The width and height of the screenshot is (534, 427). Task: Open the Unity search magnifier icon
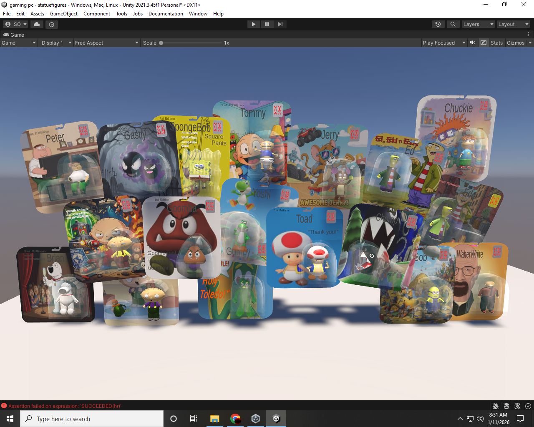click(x=453, y=24)
